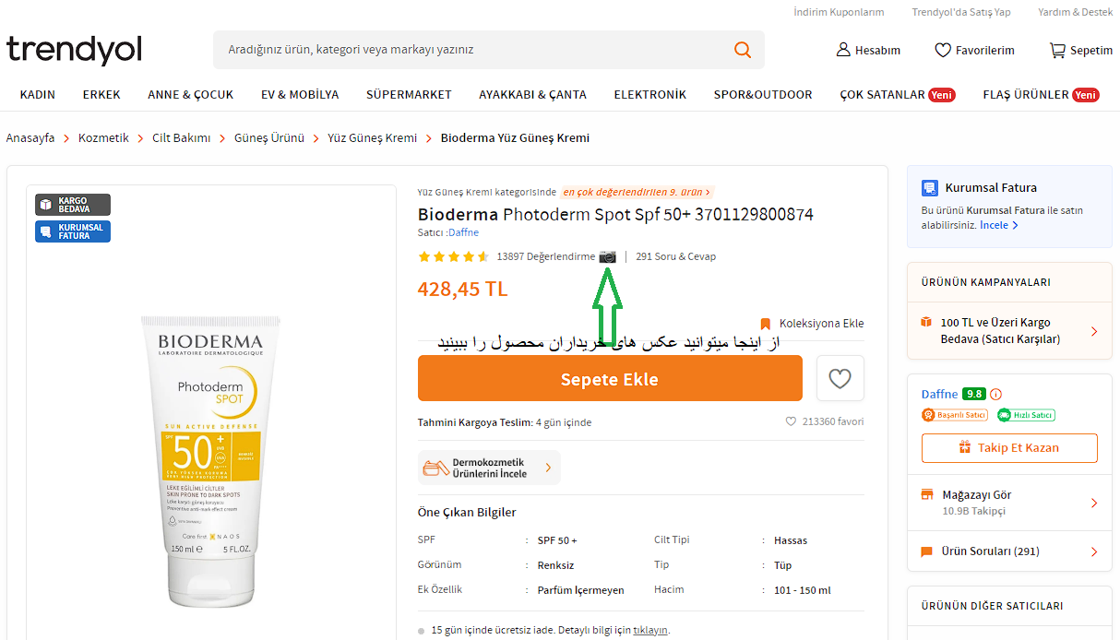The image size is (1120, 640).
Task: Focus the product search input field
Action: (471, 50)
